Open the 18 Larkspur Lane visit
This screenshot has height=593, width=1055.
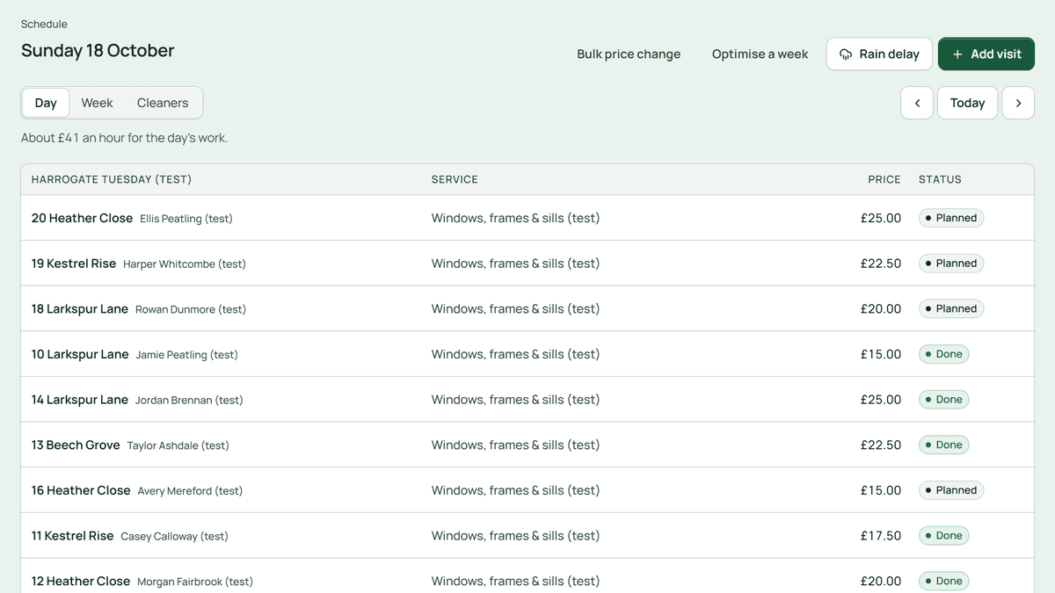pyautogui.click(x=527, y=309)
